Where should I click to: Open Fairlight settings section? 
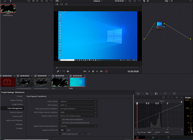tap(19, 128)
